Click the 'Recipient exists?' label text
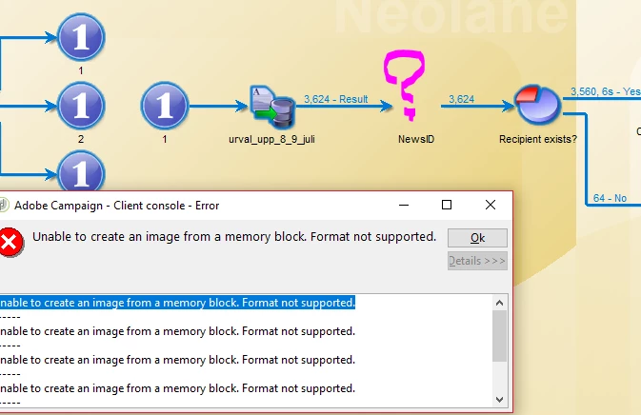This screenshot has width=641, height=415. pos(538,139)
